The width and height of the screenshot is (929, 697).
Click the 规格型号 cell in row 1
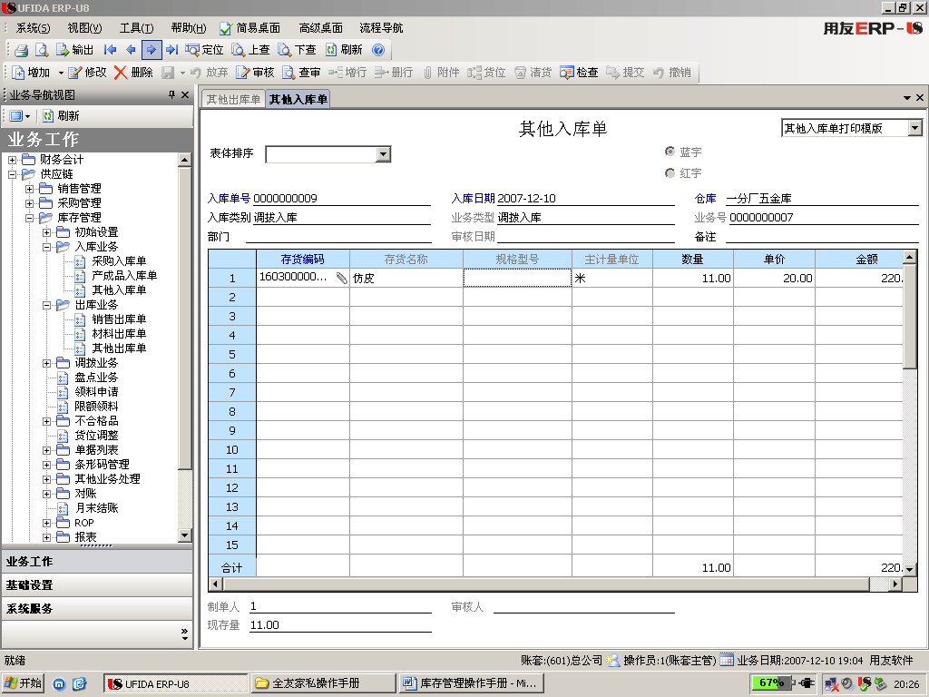517,278
